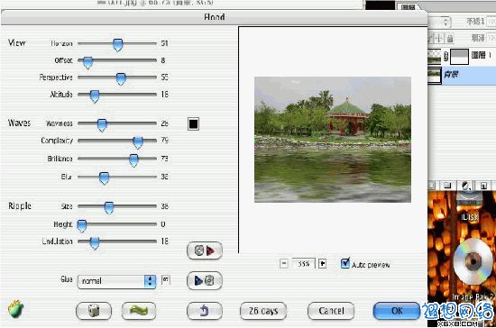Image resolution: width=496 pixels, height=328 pixels.
Task: Confirm the Flood filter with OK
Action: tap(397, 311)
